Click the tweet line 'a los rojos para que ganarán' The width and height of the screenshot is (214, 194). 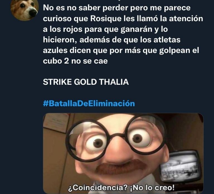pyautogui.click(x=105, y=29)
